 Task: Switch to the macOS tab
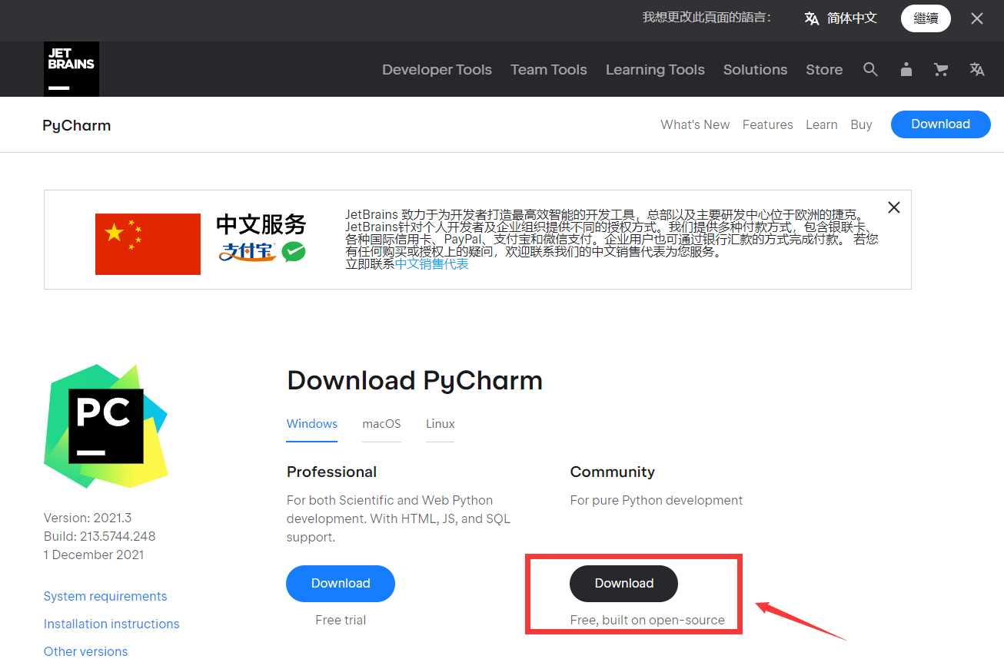(x=381, y=424)
